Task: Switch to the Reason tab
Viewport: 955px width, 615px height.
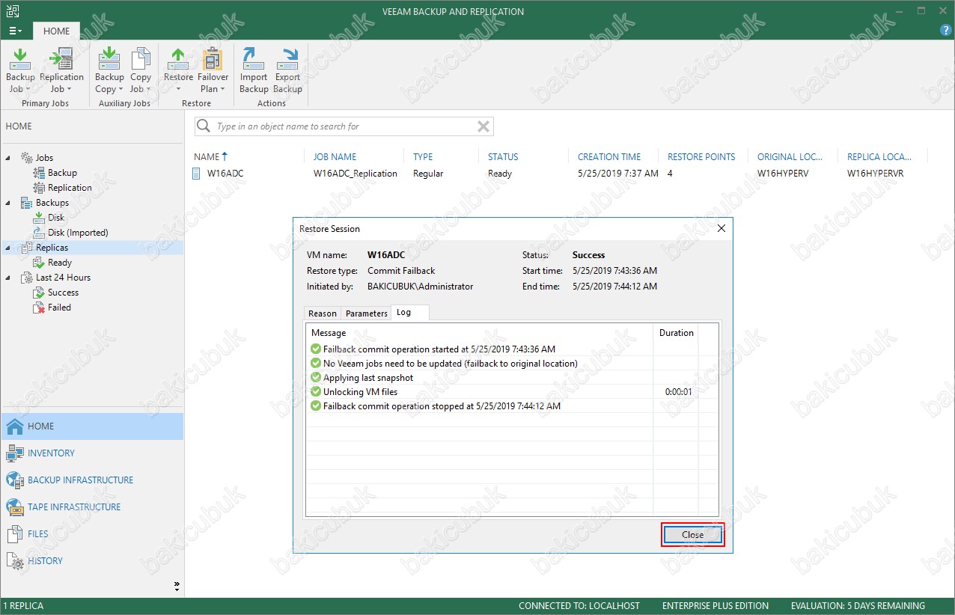Action: tap(323, 313)
